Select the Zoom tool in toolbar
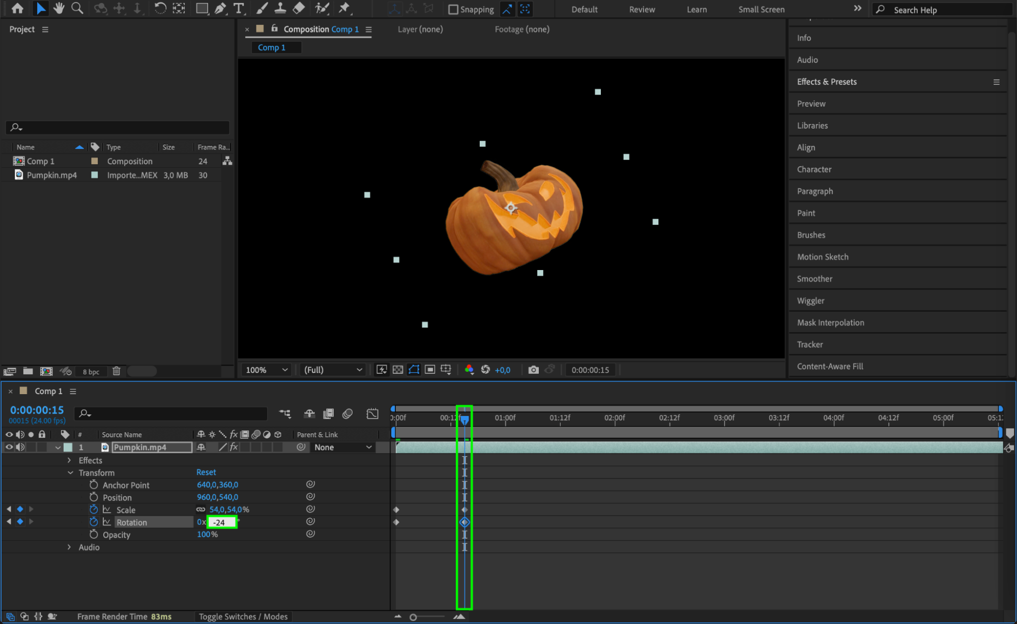 pos(77,8)
